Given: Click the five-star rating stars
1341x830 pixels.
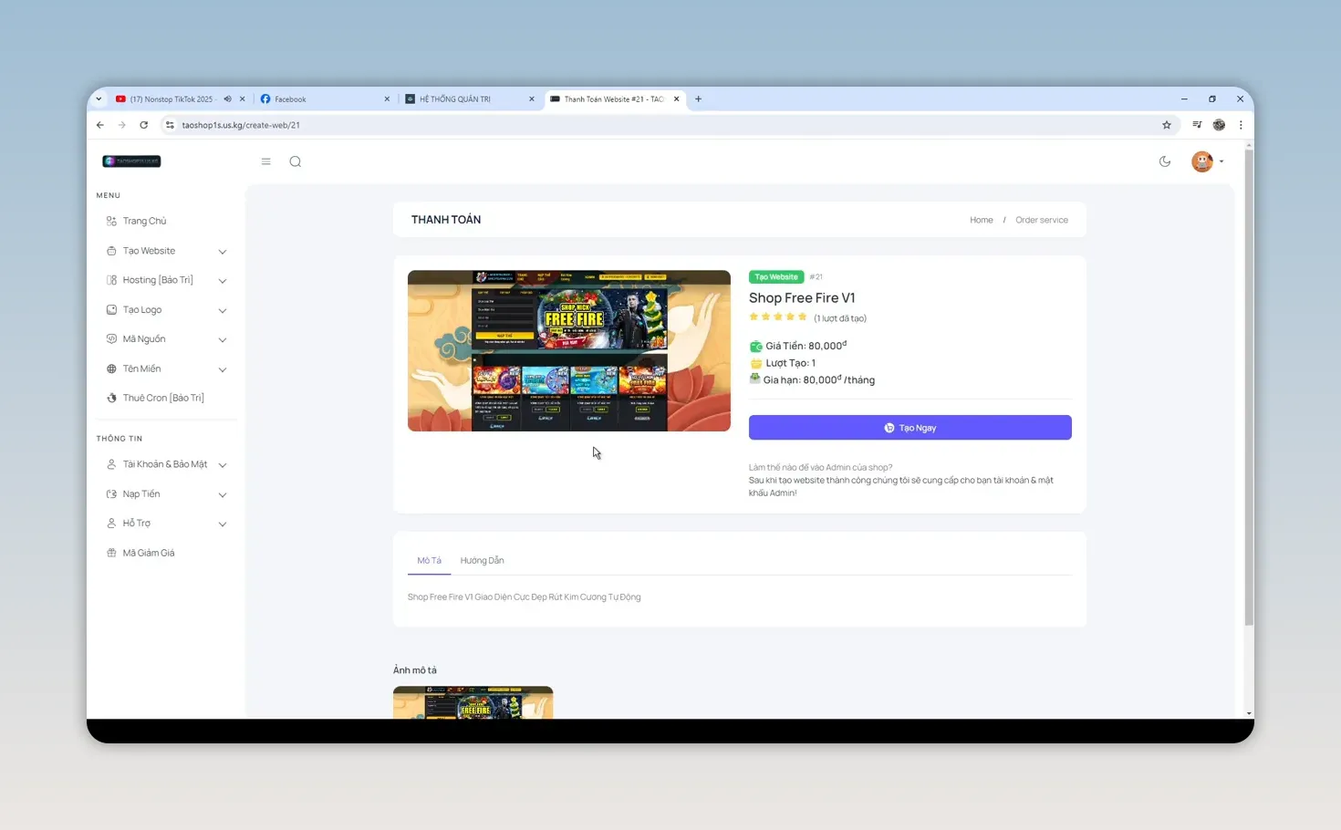Looking at the screenshot, I should click(x=778, y=317).
